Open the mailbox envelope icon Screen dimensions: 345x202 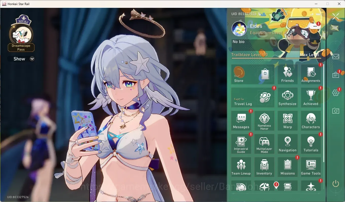click(x=336, y=56)
